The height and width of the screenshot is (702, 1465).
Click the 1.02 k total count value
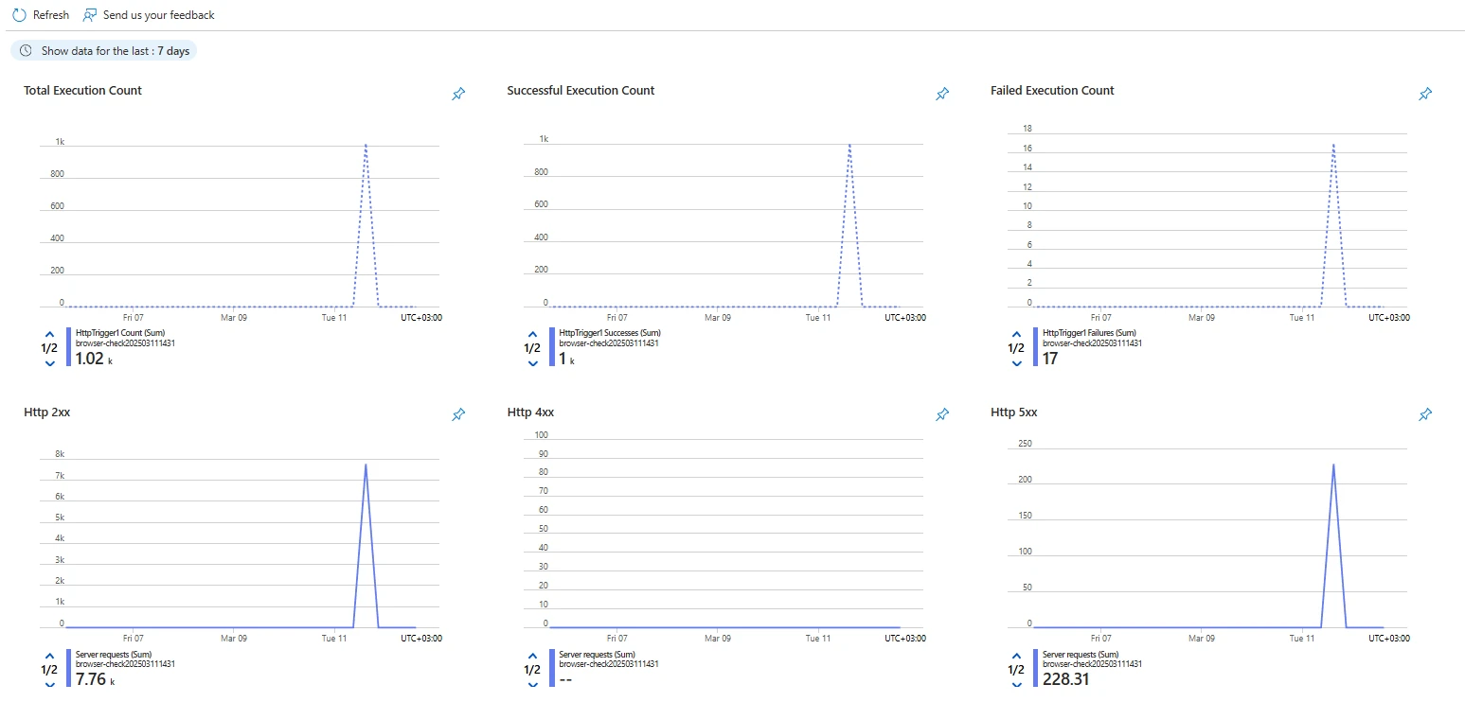pos(94,360)
